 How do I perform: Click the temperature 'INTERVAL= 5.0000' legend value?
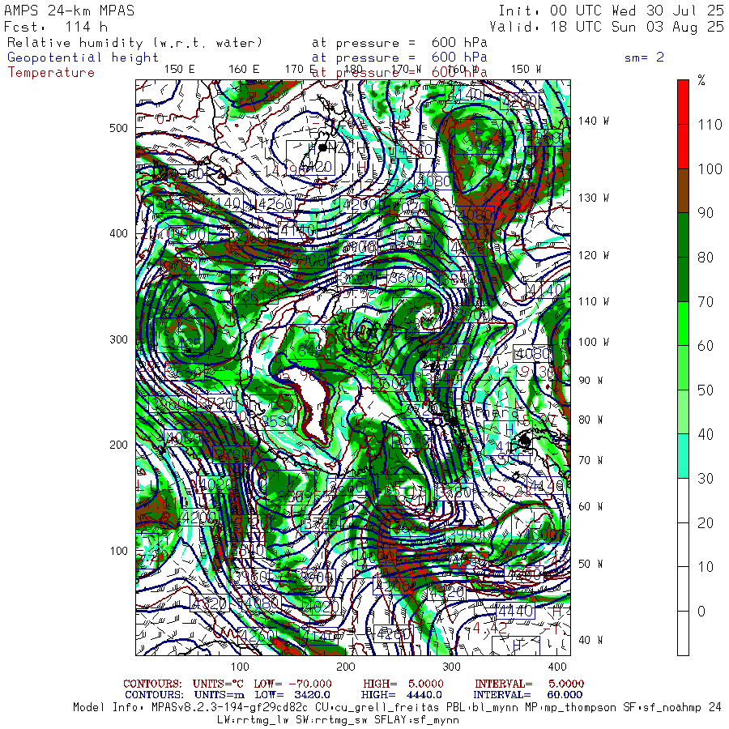(529, 684)
